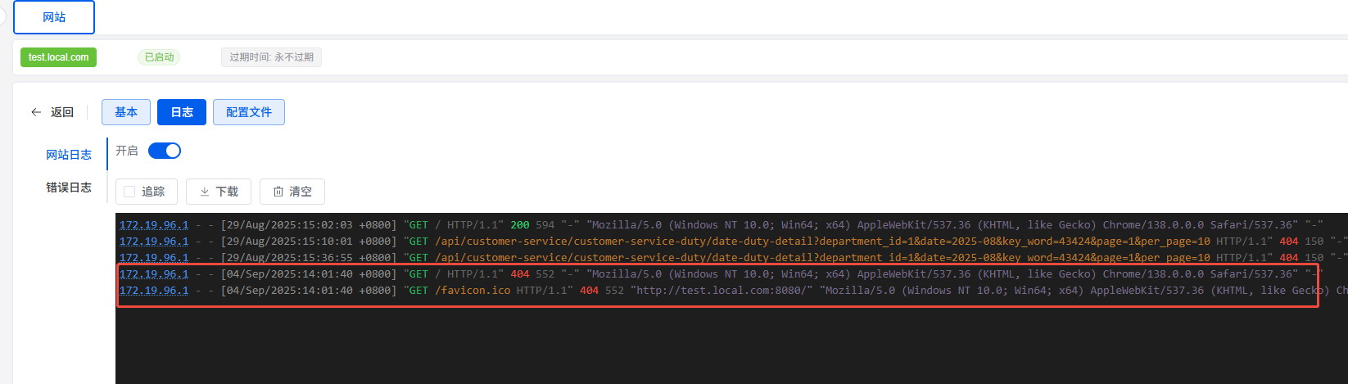Click IP 172.19.96.1 on favicon.ico line
The image size is (1348, 384).
pos(154,291)
